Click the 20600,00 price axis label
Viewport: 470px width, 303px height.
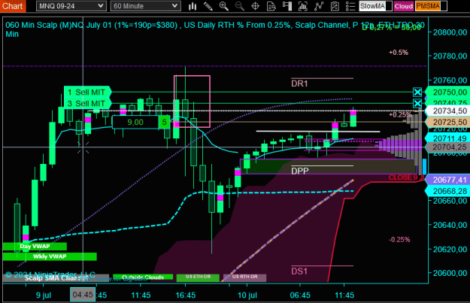point(450,273)
